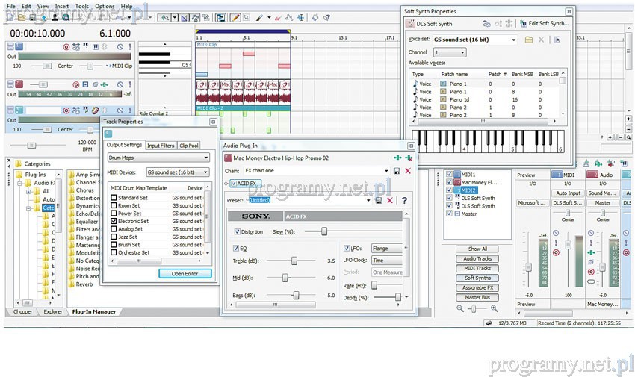Switch to the Input Filters tab
635x377 pixels.
point(161,146)
